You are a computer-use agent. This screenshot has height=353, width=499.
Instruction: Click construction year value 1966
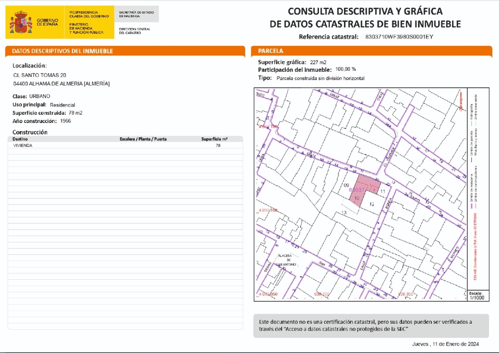(x=66, y=121)
